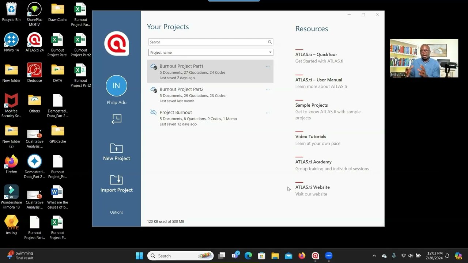This screenshot has height=263, width=468.
Task: Click the Import Project icon
Action: (116, 179)
